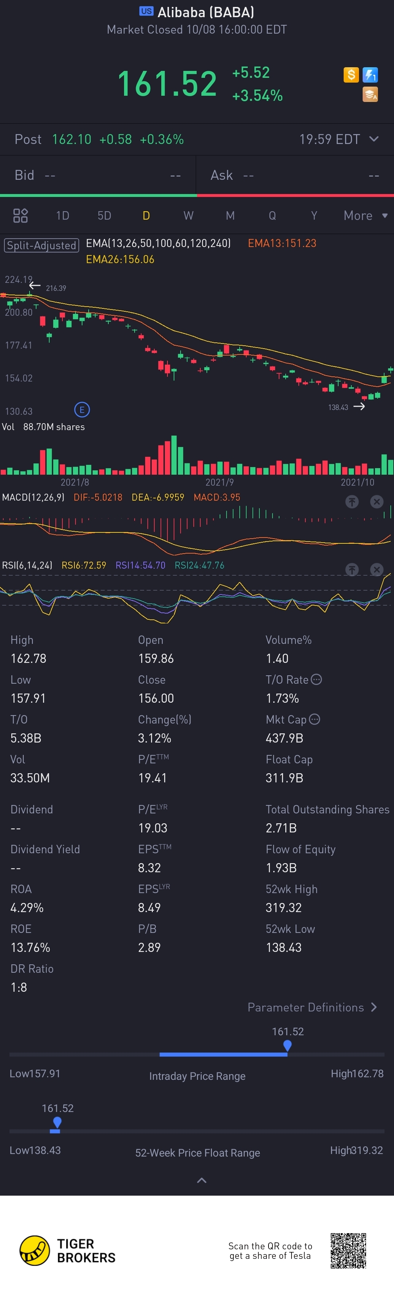Tap the EMA(13,26,50,100,60,120,240) settings label

pyautogui.click(x=158, y=243)
